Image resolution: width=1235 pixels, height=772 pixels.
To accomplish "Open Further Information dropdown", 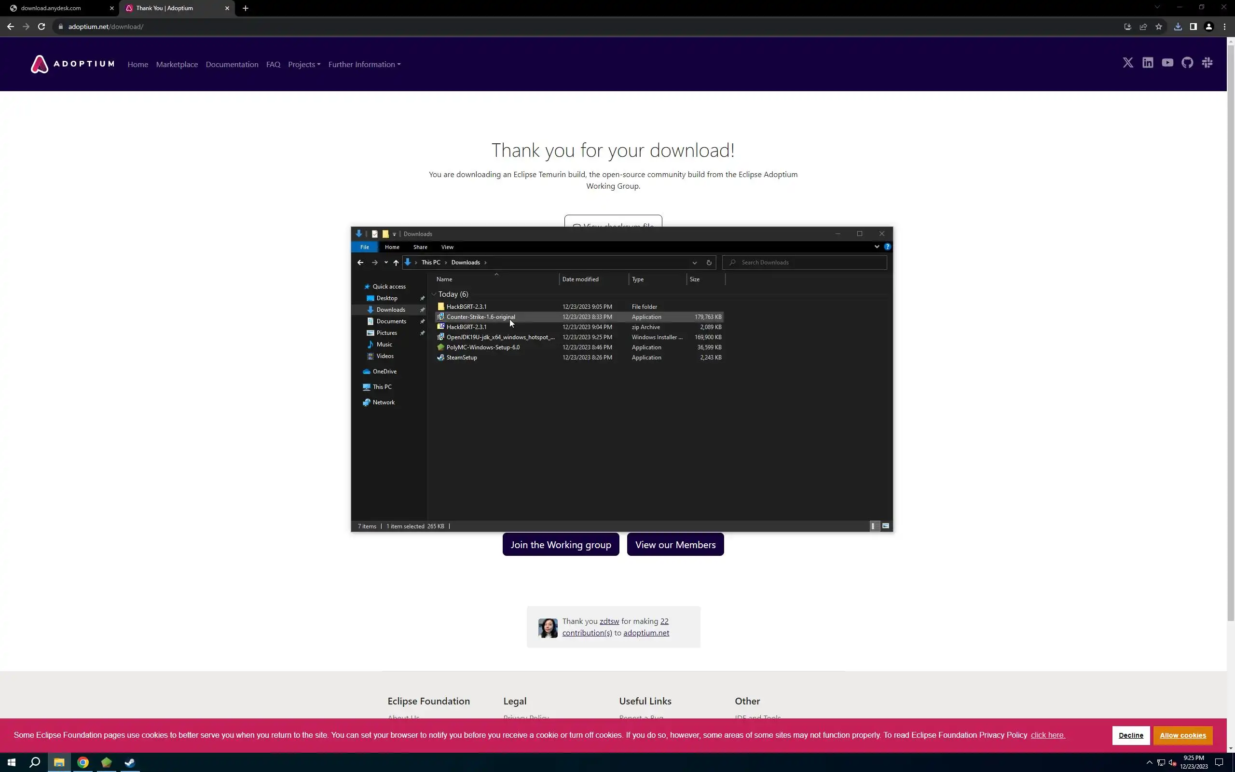I will point(364,64).
